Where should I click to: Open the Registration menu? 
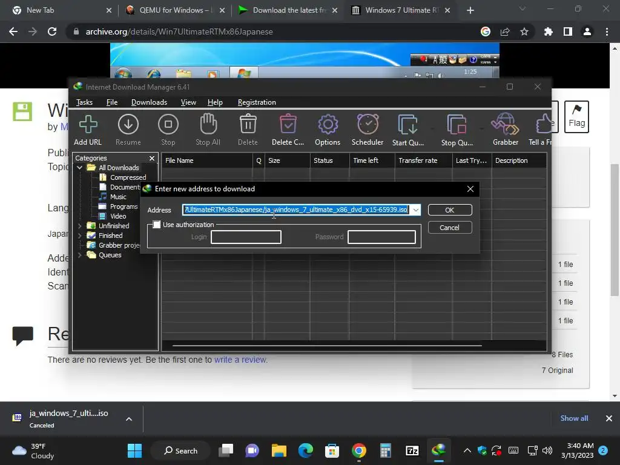click(257, 102)
